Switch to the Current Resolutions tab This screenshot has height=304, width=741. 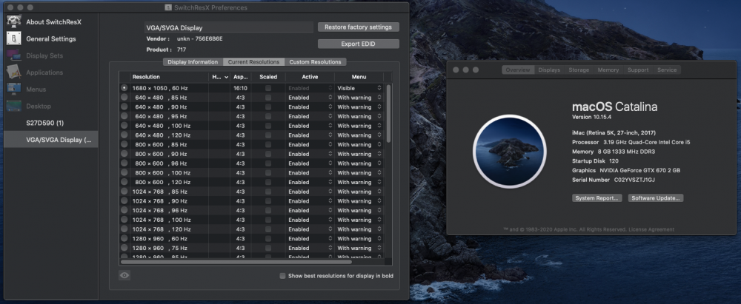pyautogui.click(x=253, y=62)
